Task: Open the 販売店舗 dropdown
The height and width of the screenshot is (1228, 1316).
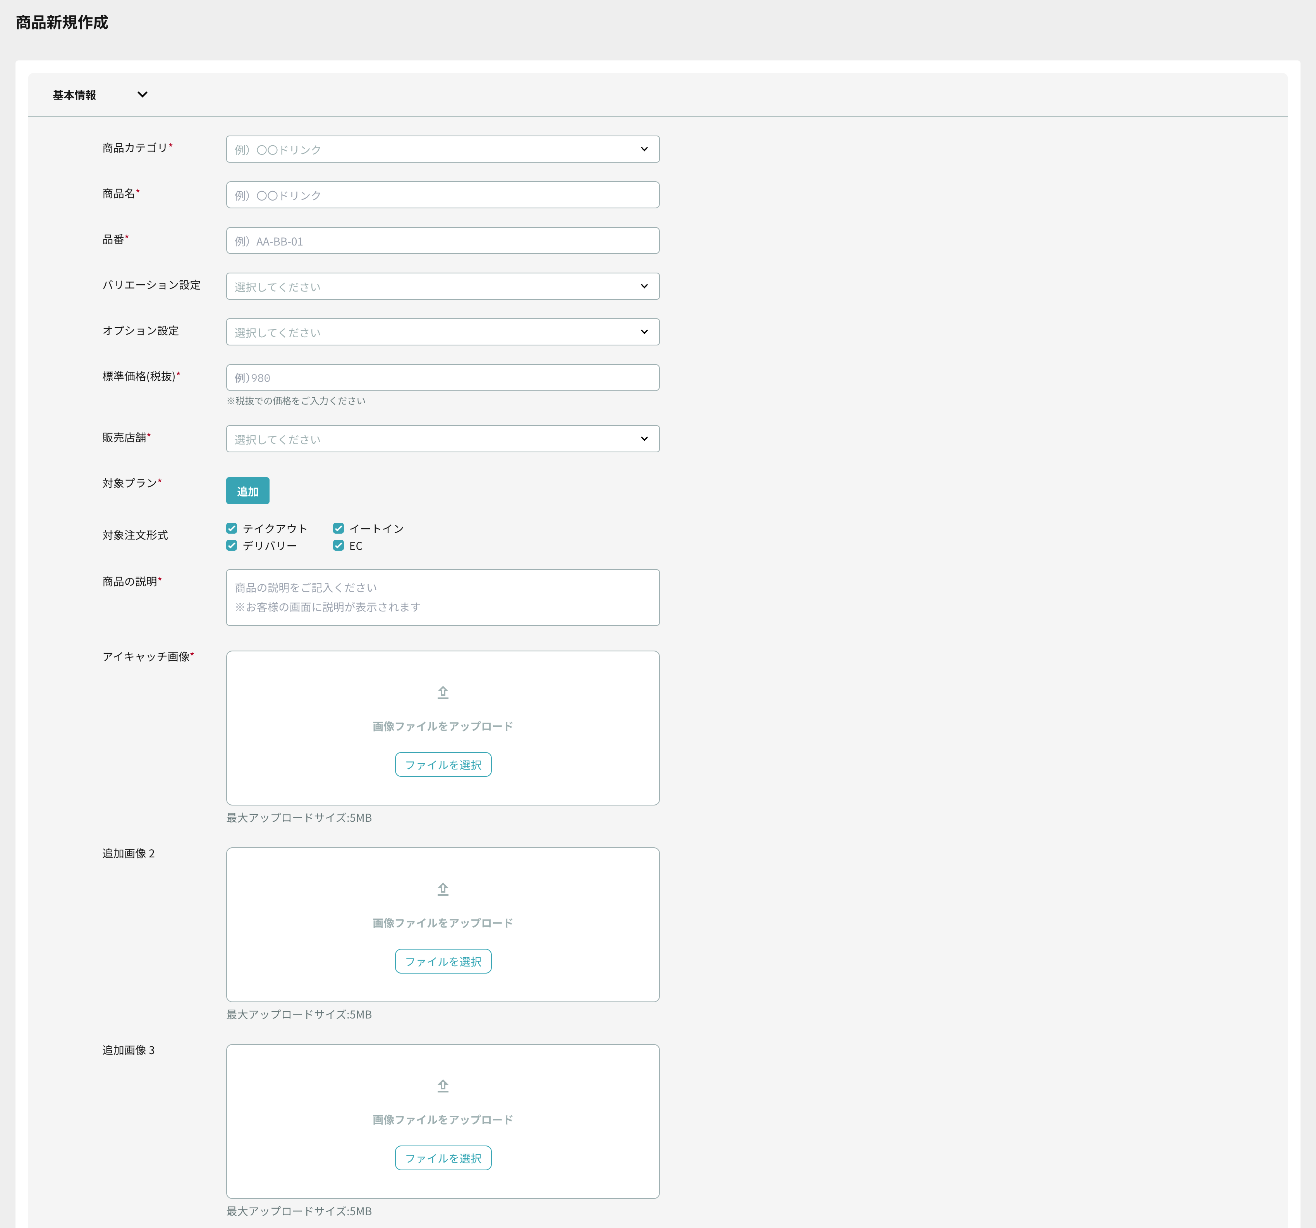Action: click(443, 439)
